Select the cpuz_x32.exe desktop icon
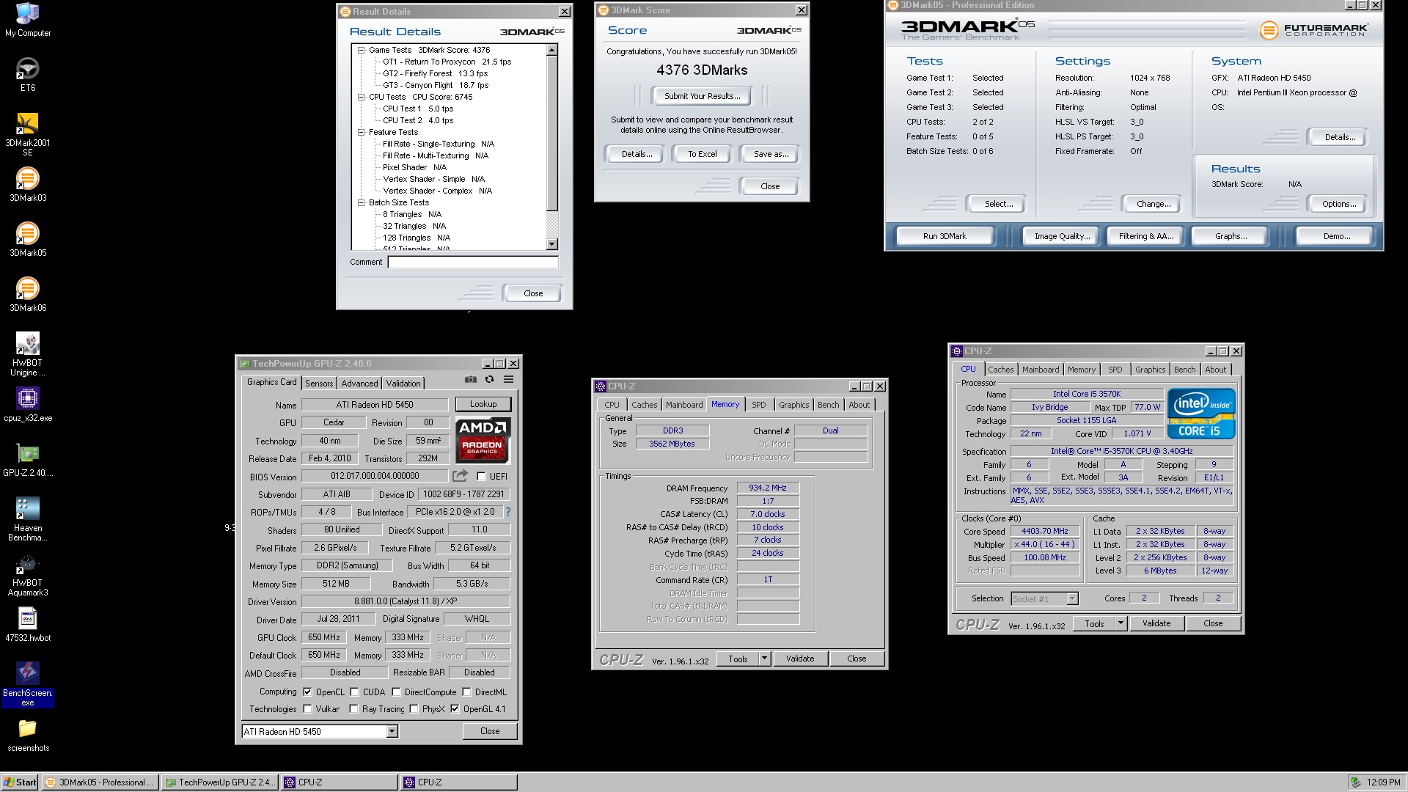The width and height of the screenshot is (1408, 792). point(28,404)
